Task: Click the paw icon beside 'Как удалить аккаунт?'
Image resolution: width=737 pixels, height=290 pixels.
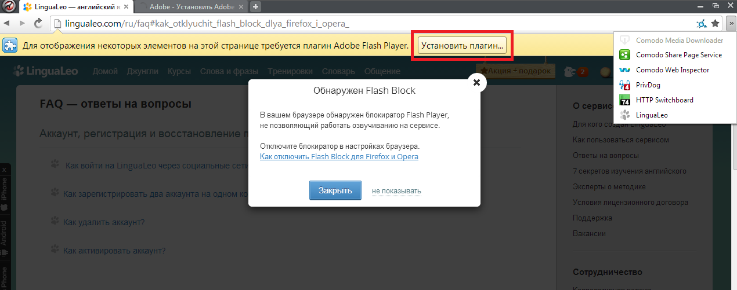Action: [55, 221]
